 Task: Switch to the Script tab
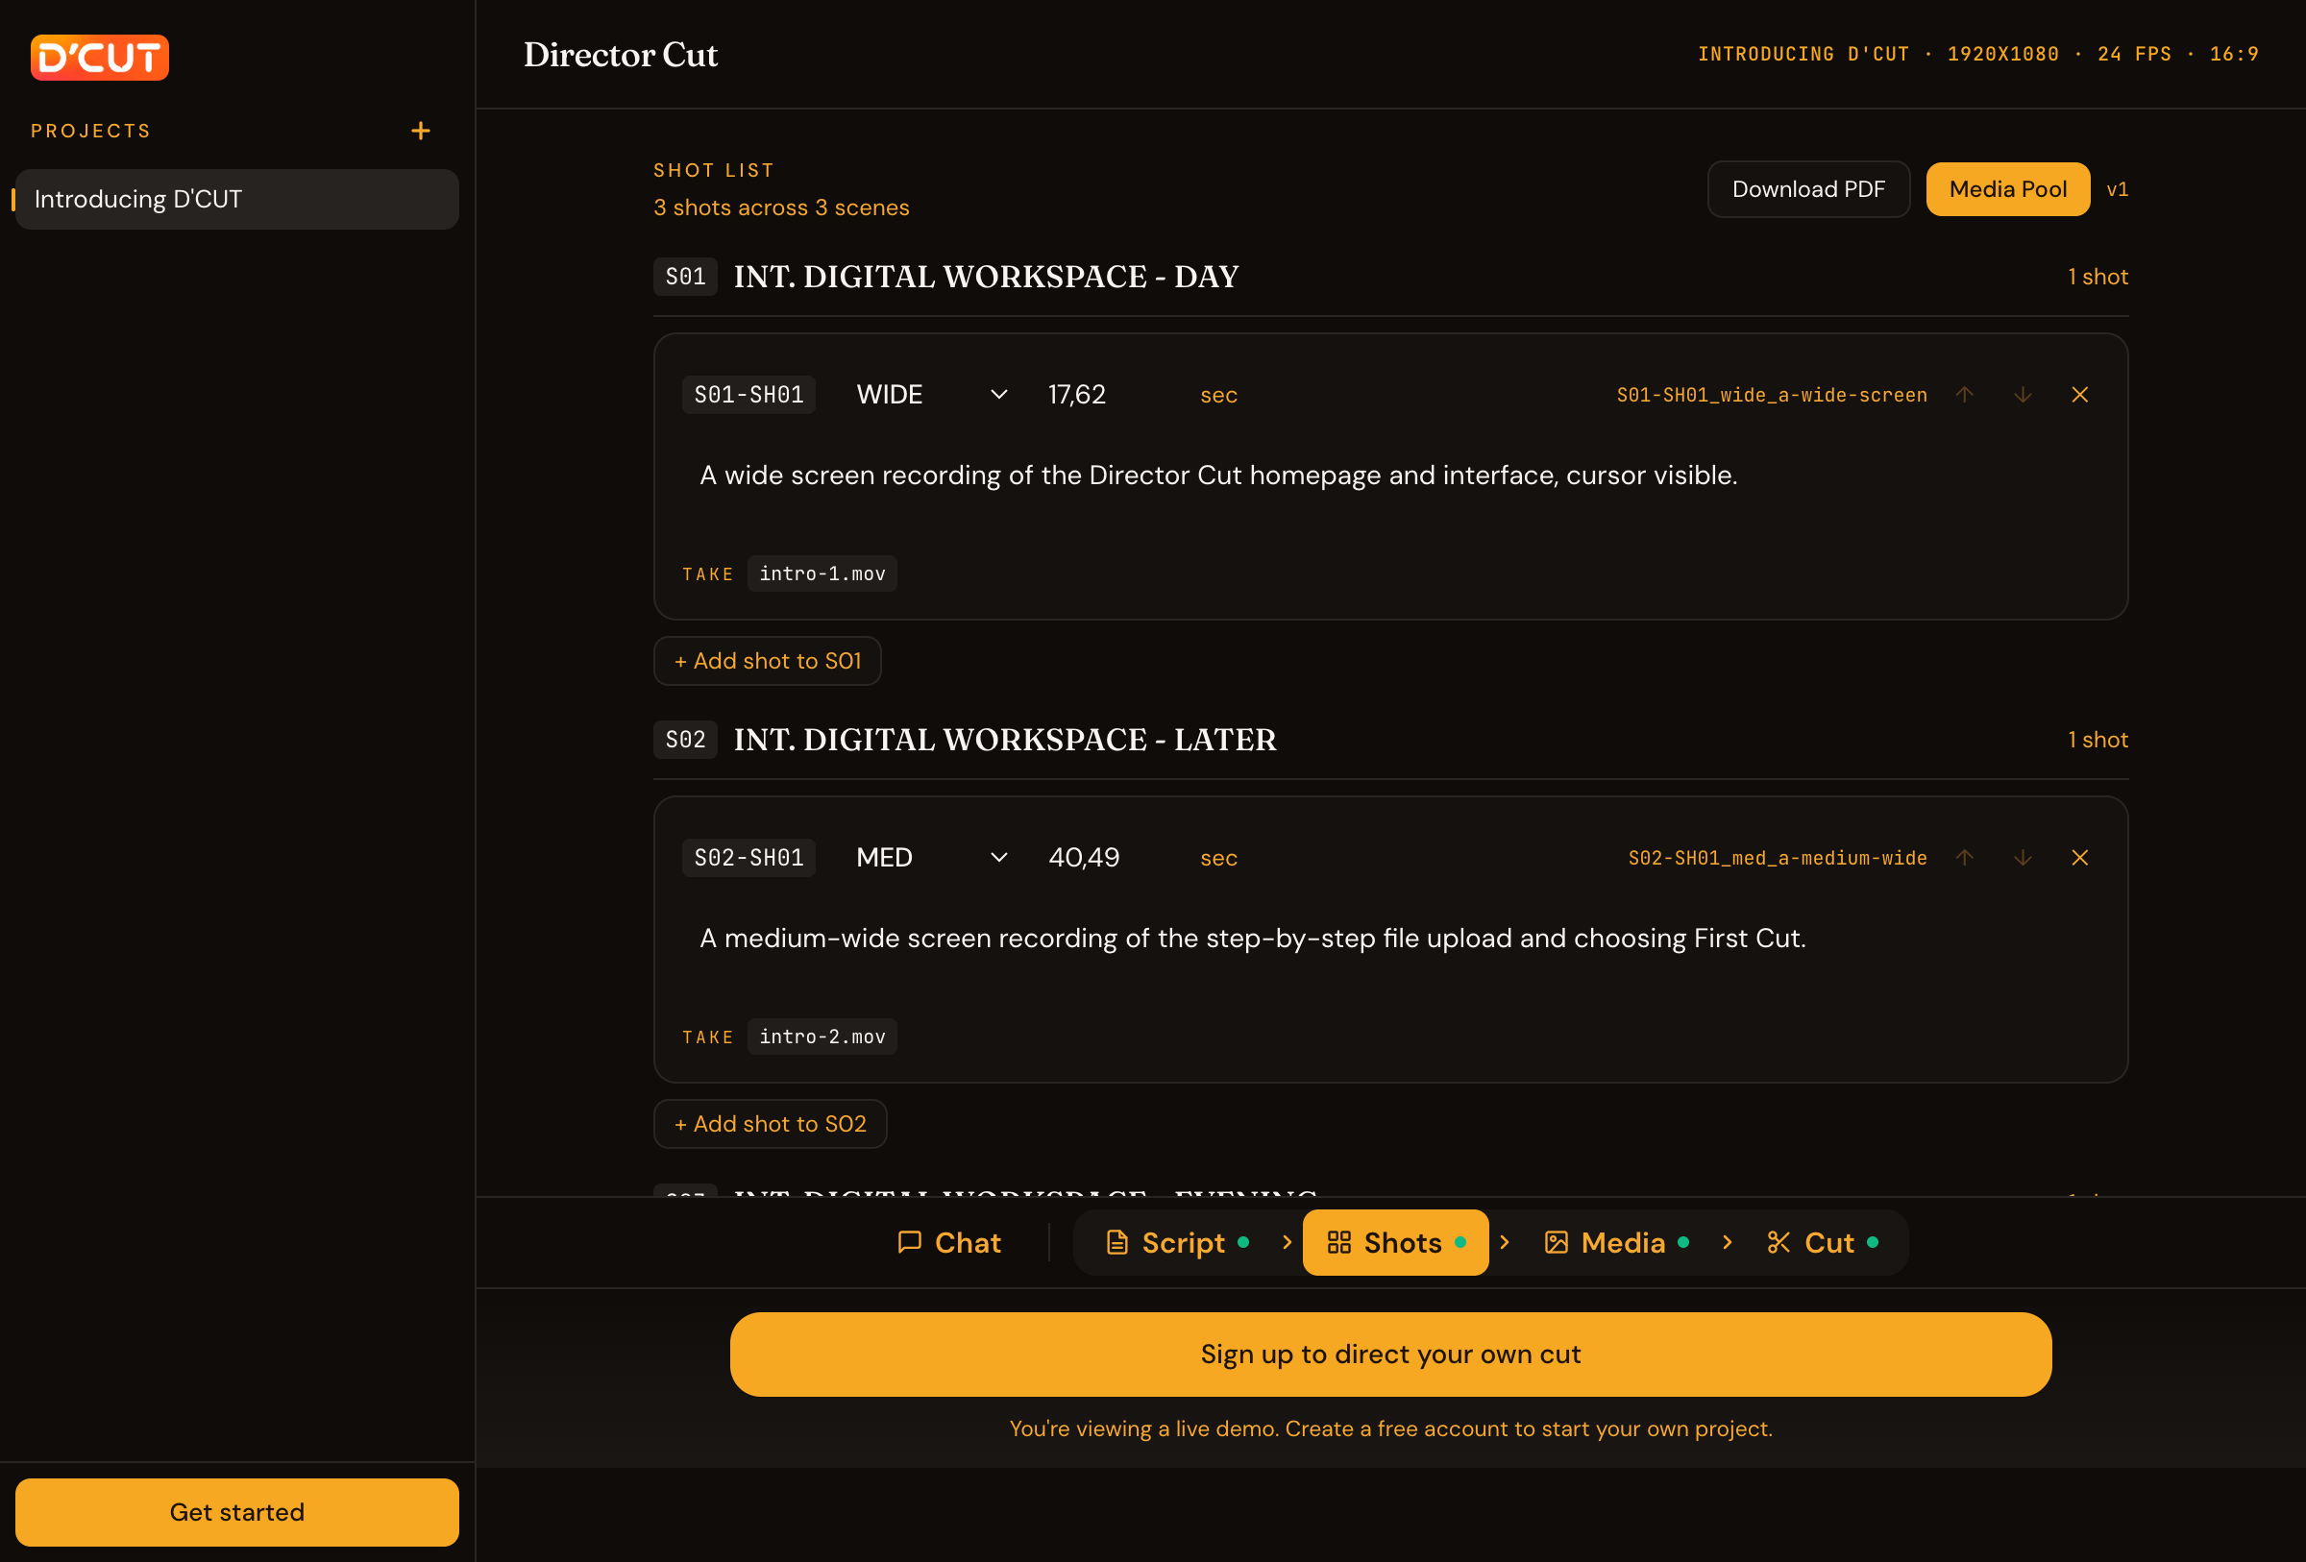tap(1177, 1243)
